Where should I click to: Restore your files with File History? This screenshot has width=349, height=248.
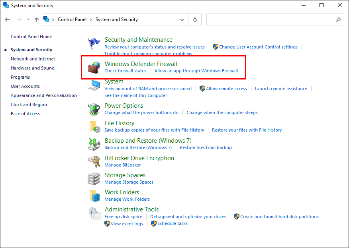click(x=247, y=130)
